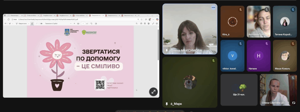Click the PDF page number field

tap(83, 23)
